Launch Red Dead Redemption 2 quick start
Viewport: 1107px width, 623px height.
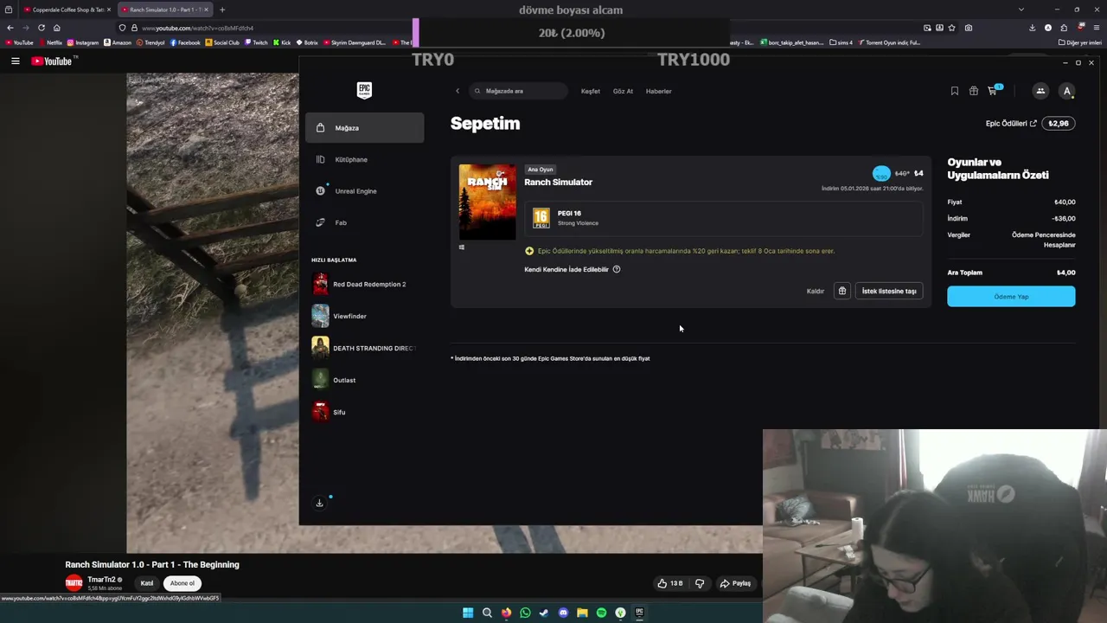[x=363, y=284]
